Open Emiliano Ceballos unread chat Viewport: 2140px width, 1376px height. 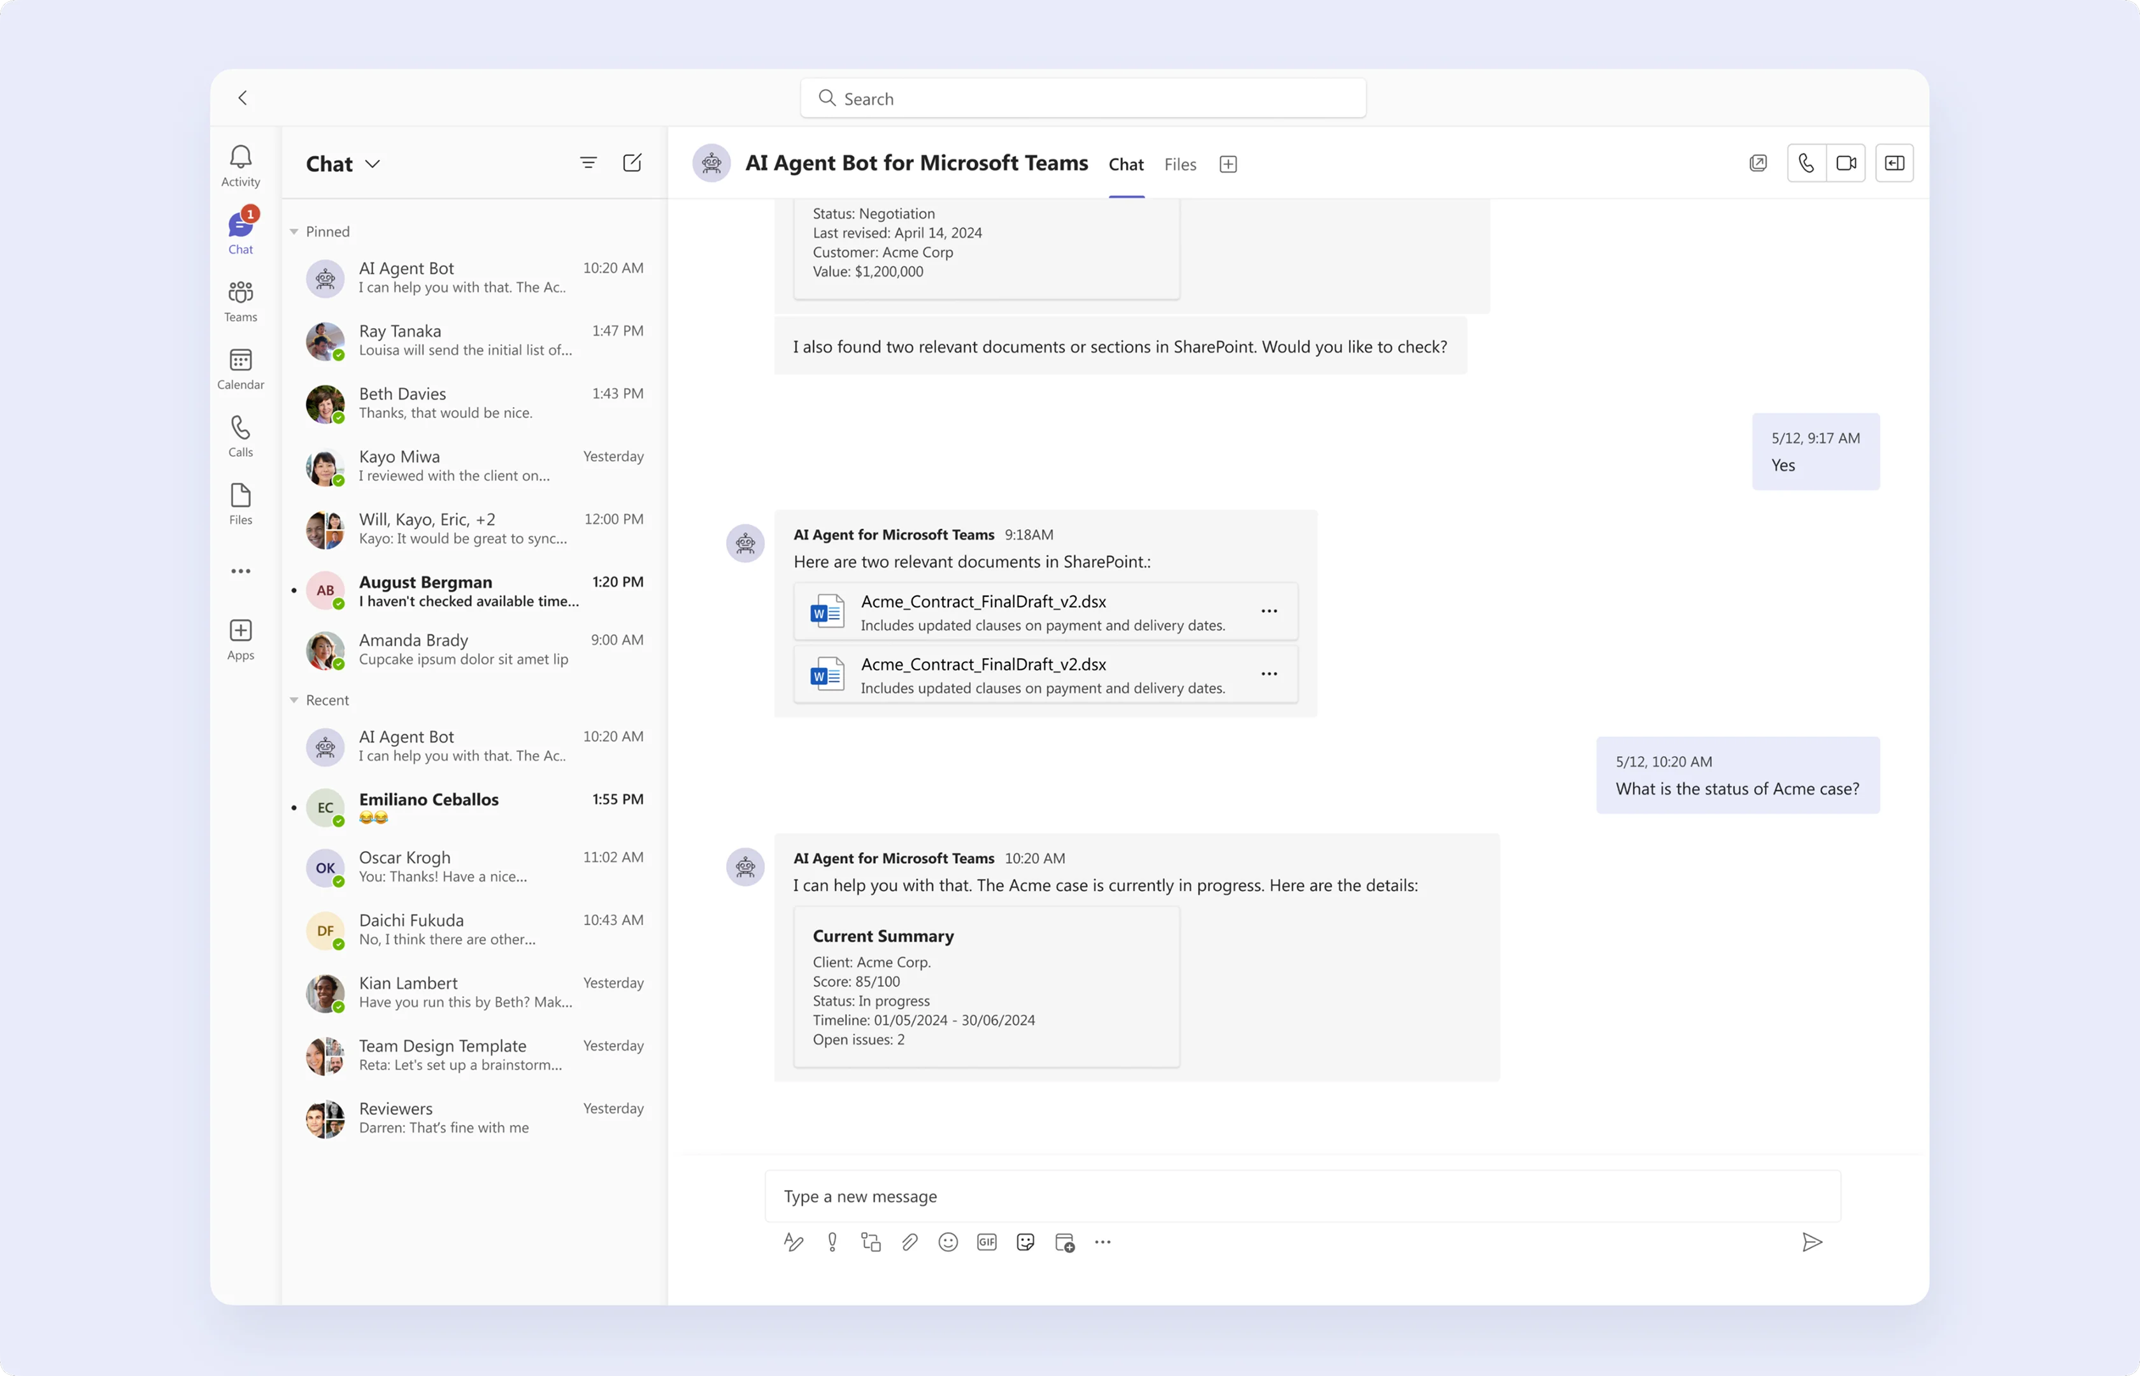coord(474,808)
